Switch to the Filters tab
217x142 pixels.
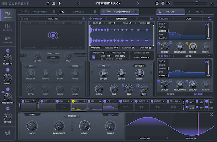170,12
